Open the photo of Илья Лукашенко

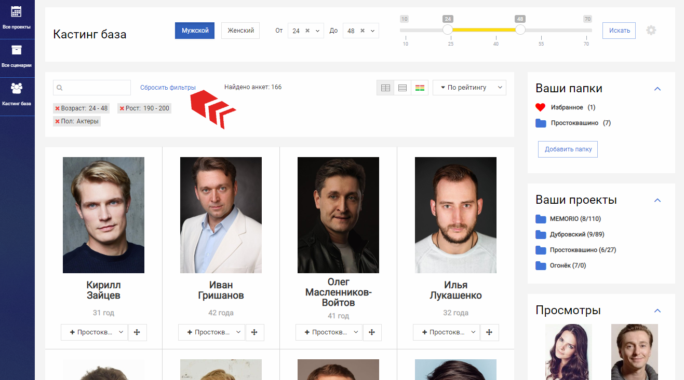tap(455, 215)
